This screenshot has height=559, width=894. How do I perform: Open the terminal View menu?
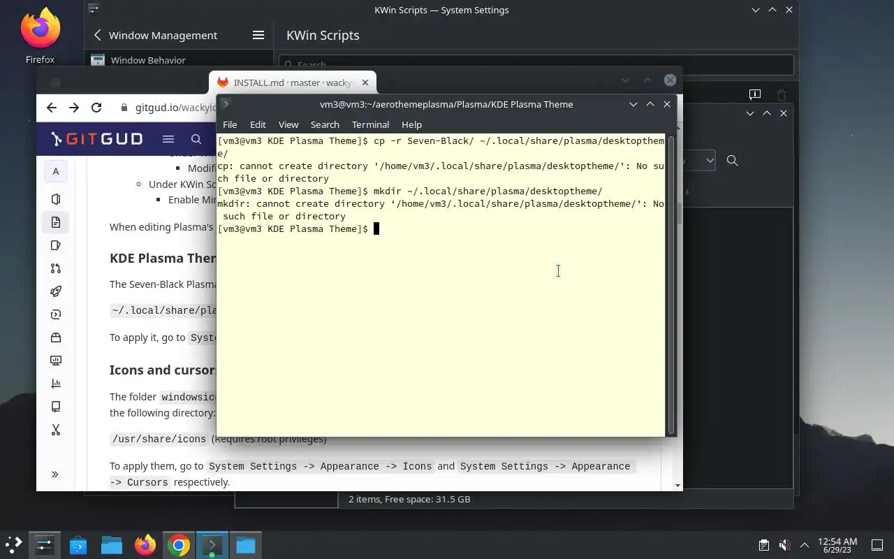click(x=288, y=124)
